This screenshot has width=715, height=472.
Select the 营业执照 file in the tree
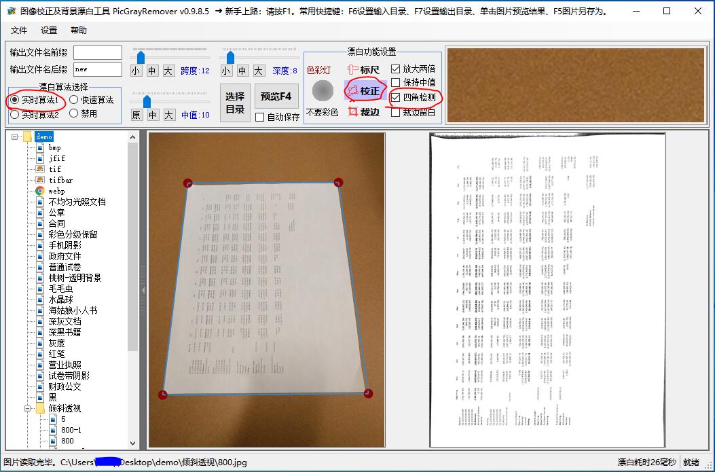[65, 365]
